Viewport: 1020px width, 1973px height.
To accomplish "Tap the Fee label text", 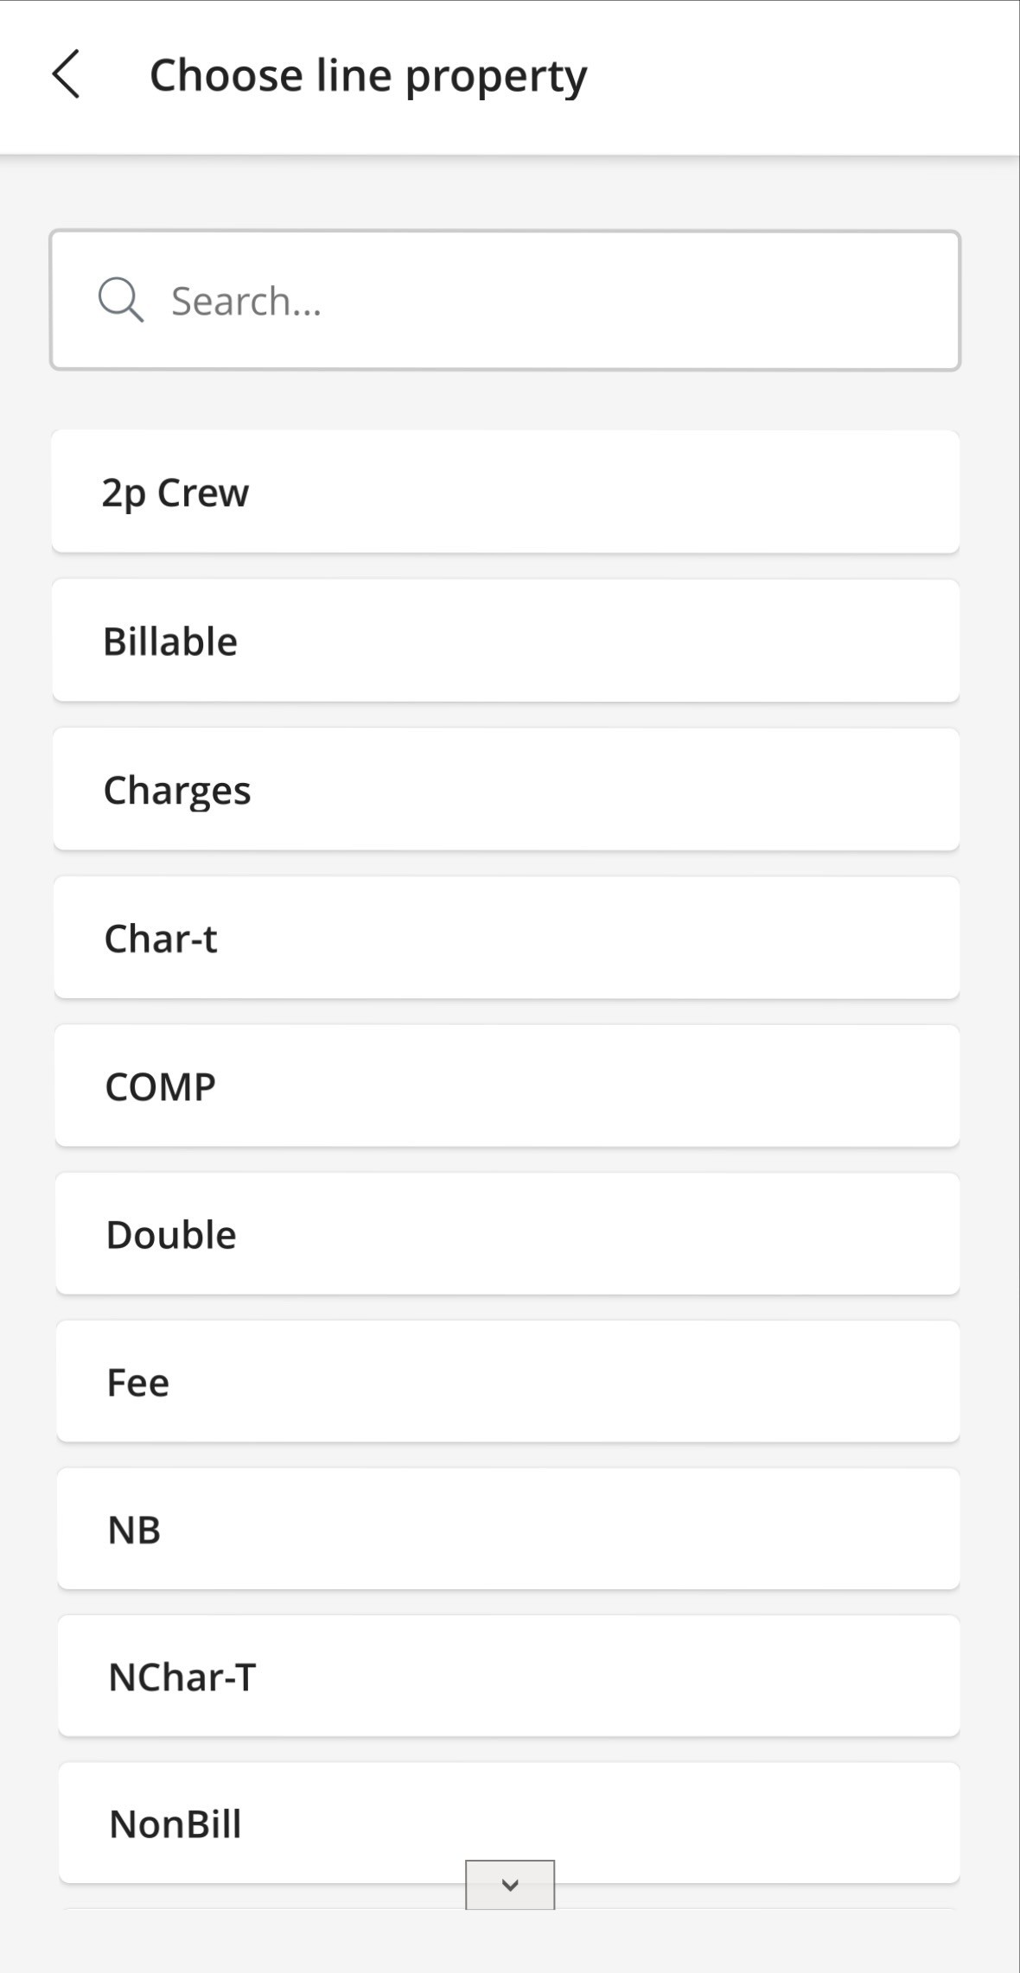I will (x=138, y=1382).
